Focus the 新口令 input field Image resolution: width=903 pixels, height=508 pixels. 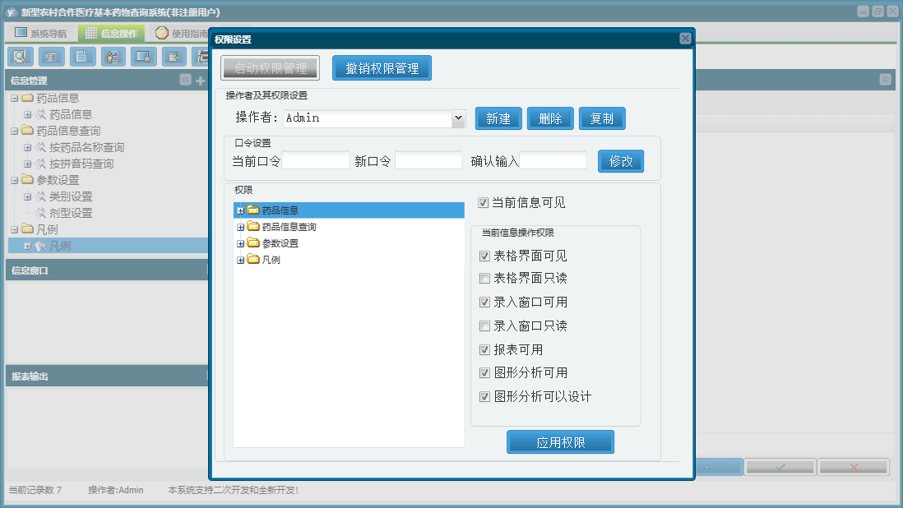(x=428, y=160)
